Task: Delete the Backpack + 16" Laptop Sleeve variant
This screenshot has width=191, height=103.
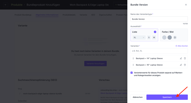Action: [185, 65]
